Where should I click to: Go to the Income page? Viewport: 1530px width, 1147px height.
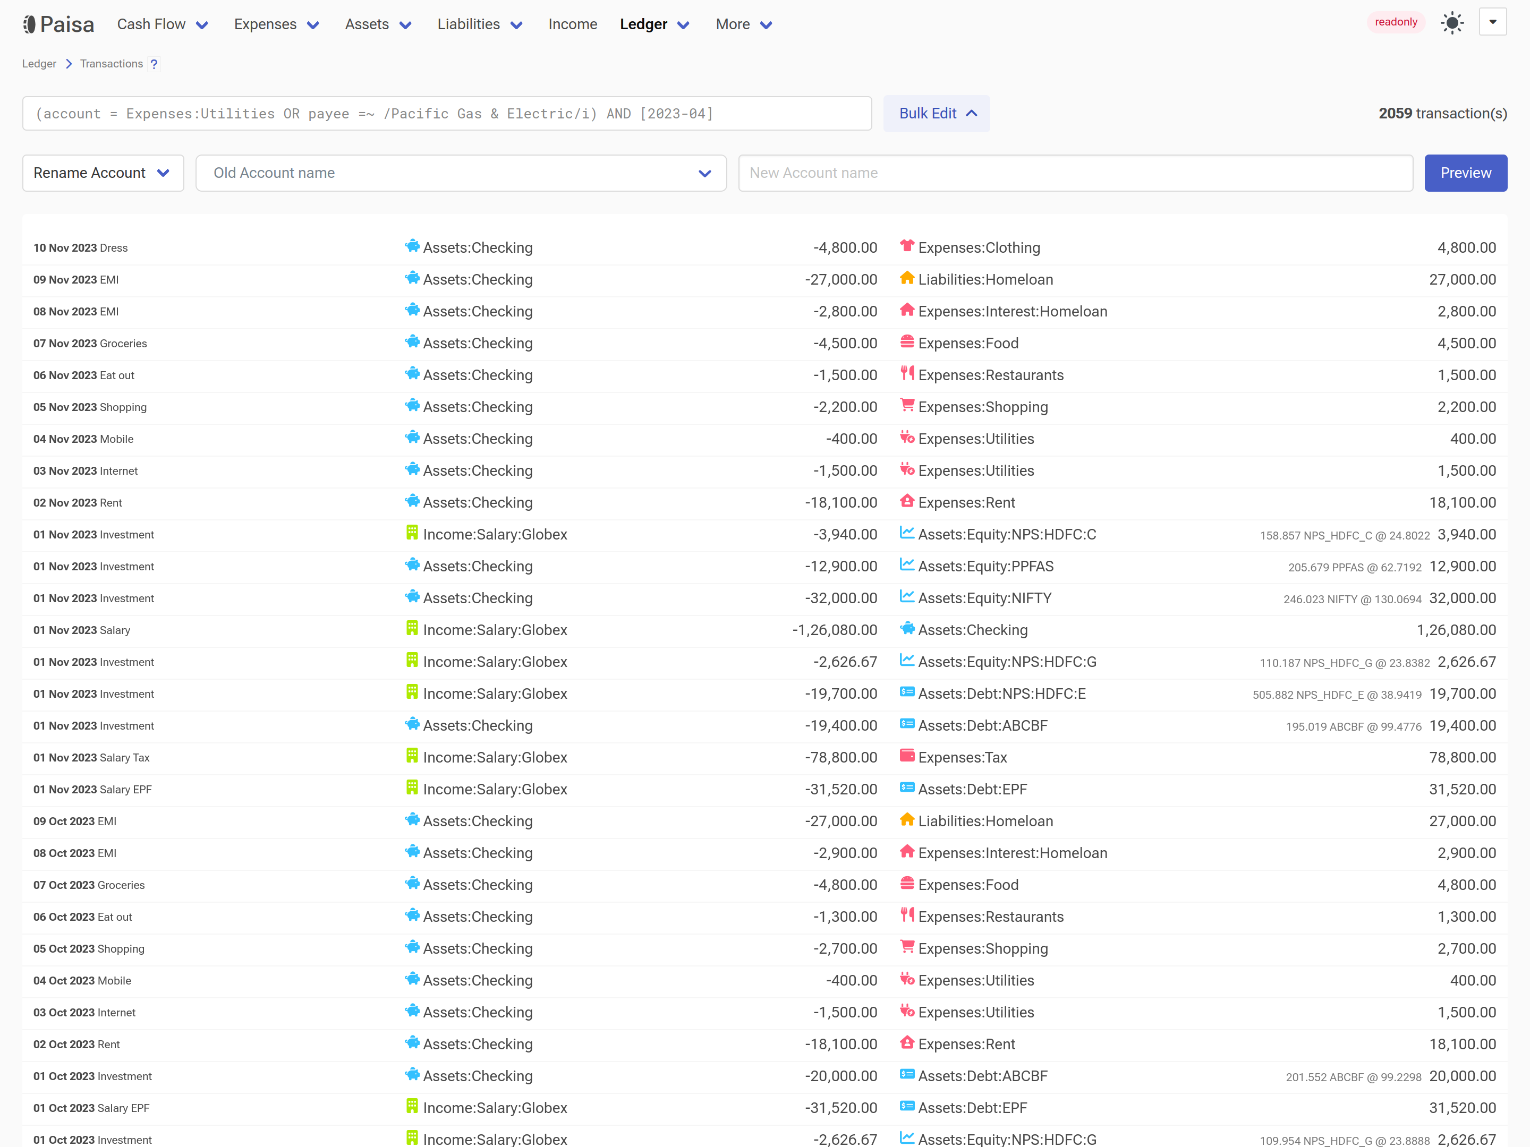(573, 24)
